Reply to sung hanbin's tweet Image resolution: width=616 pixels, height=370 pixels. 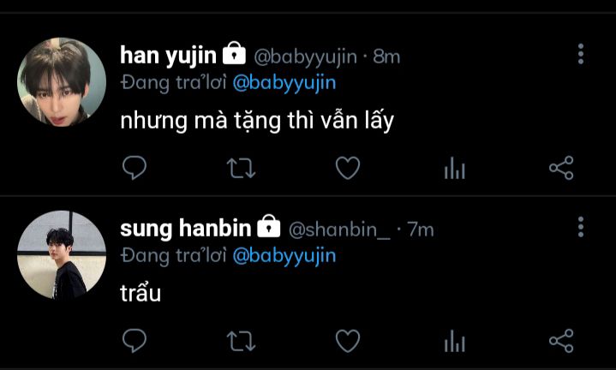tap(135, 341)
